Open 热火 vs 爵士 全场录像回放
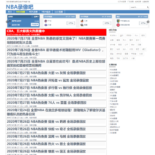 [x=46, y=144]
